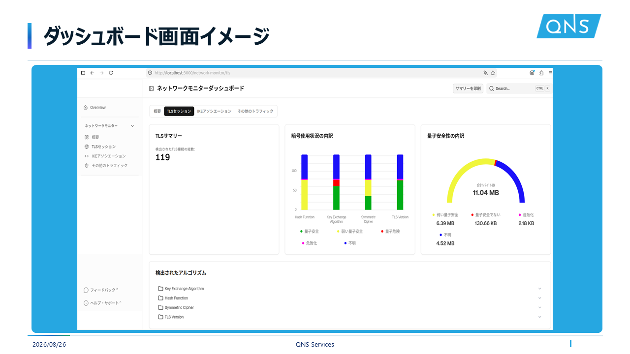Image resolution: width=630 pixels, height=354 pixels.
Task: Click the 概要 sidebar icon
Action: pyautogui.click(x=87, y=137)
